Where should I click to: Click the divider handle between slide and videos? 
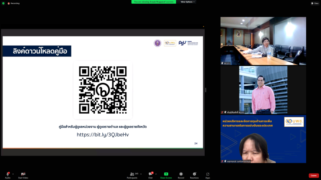pyautogui.click(x=205, y=90)
